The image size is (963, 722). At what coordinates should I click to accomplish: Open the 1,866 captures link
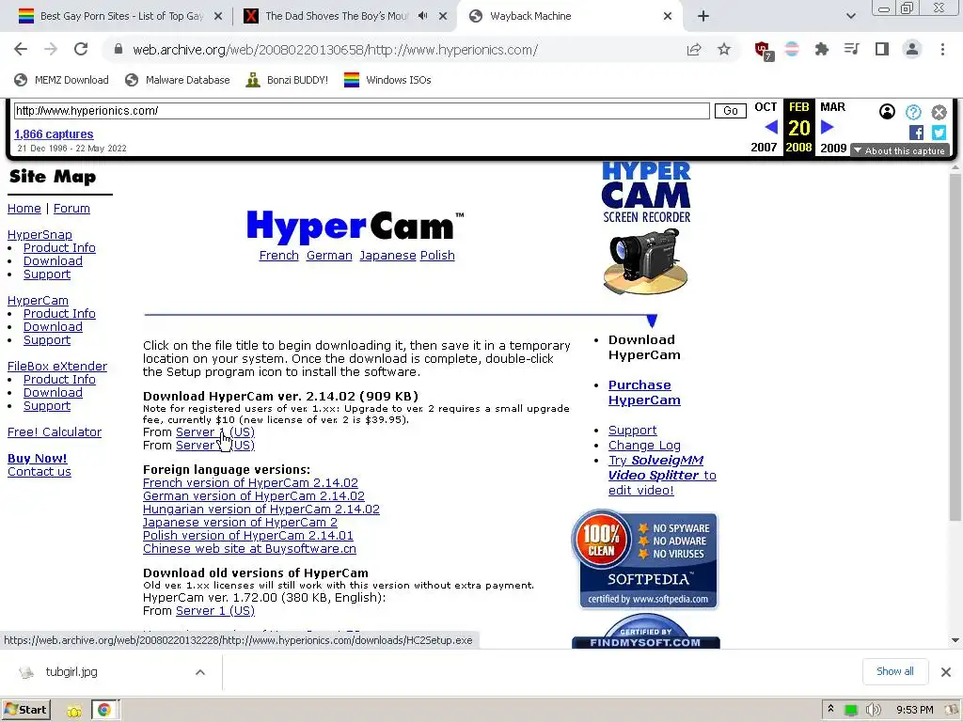pos(54,133)
